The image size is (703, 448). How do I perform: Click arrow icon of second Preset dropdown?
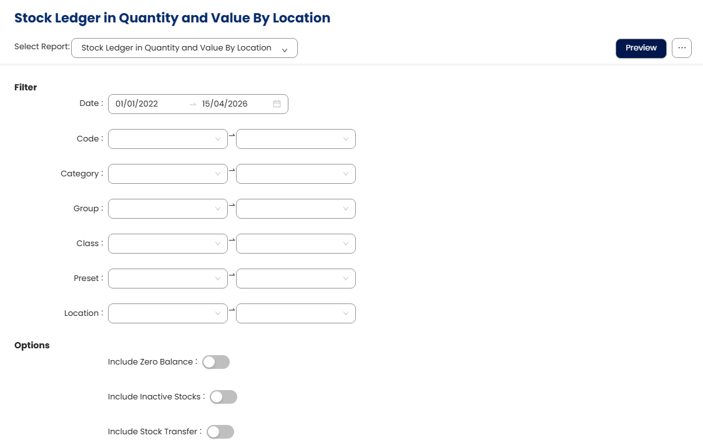coord(346,279)
